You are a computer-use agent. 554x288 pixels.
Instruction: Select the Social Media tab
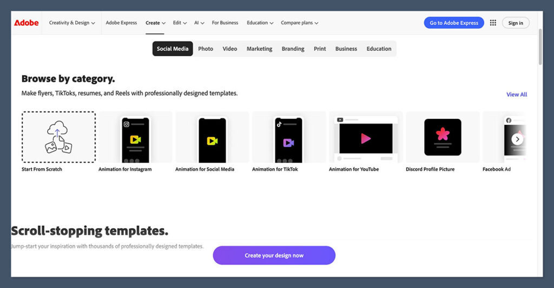[173, 49]
